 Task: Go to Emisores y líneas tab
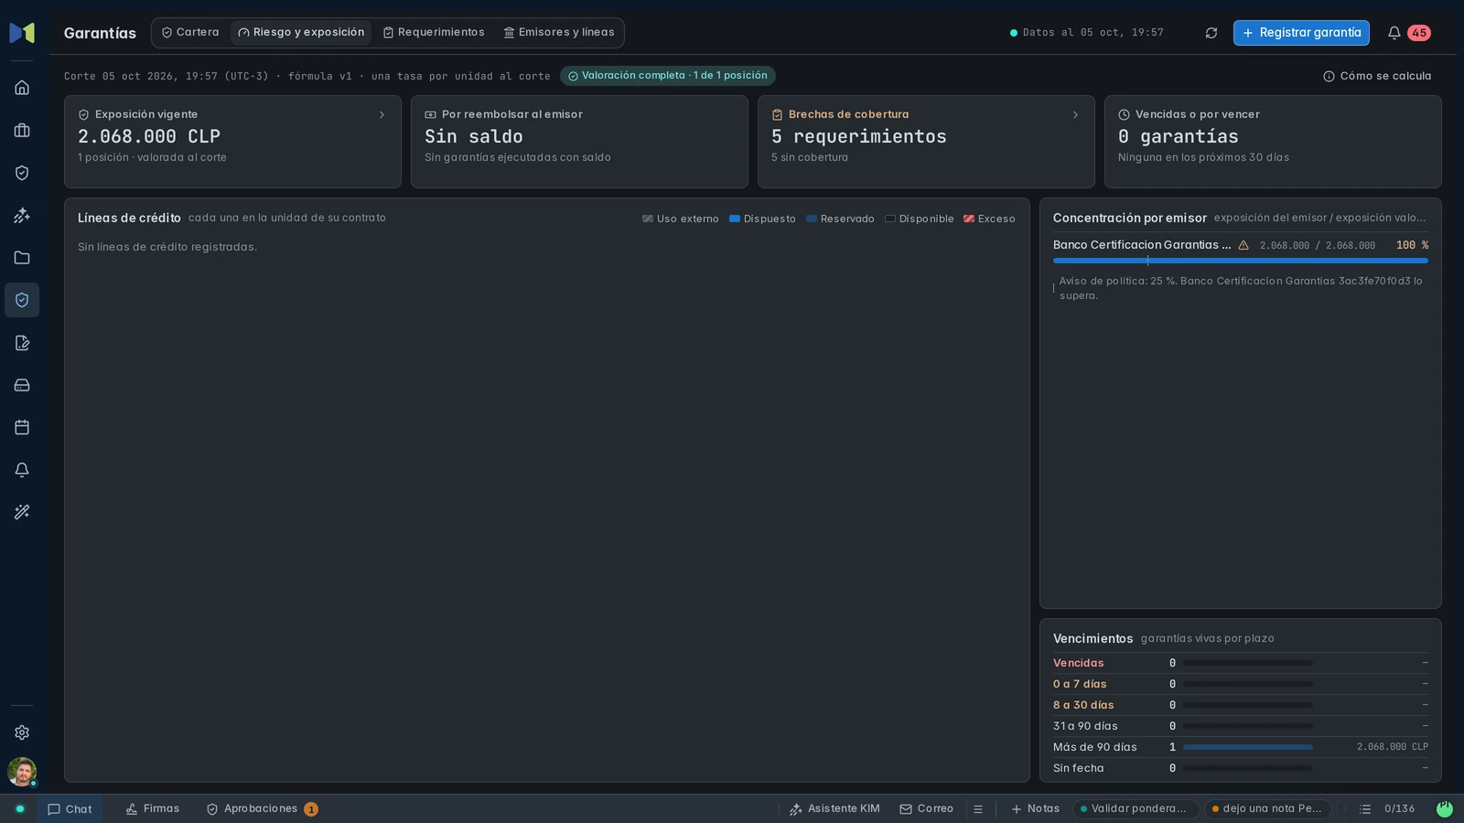click(559, 33)
